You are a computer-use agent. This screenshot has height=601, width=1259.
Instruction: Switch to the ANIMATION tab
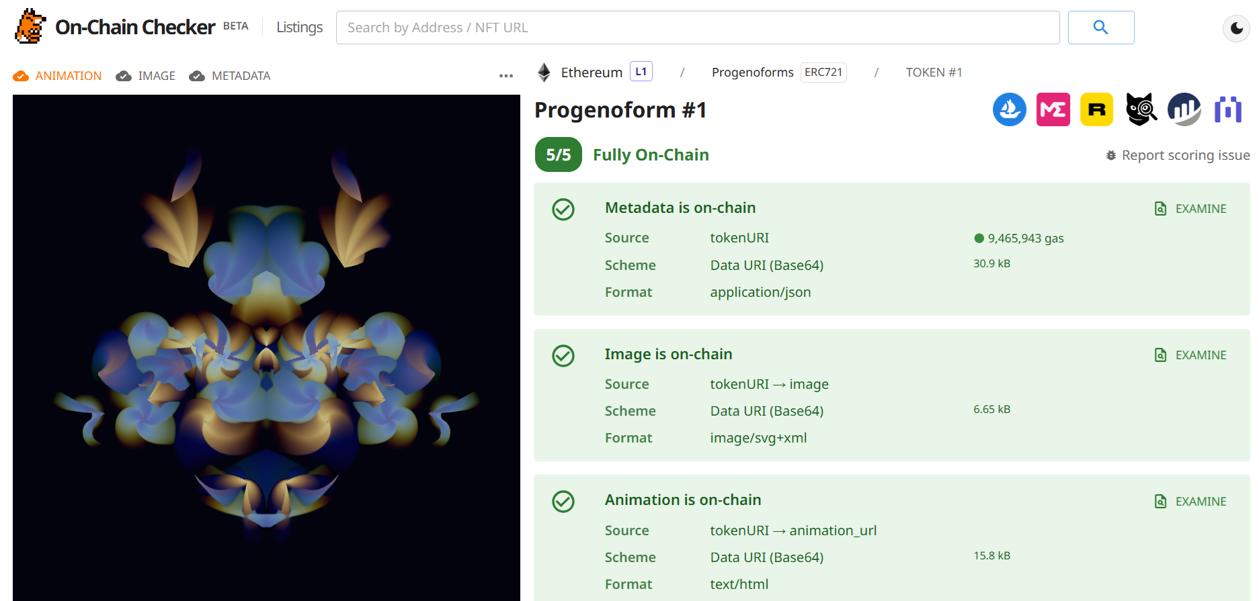[58, 76]
